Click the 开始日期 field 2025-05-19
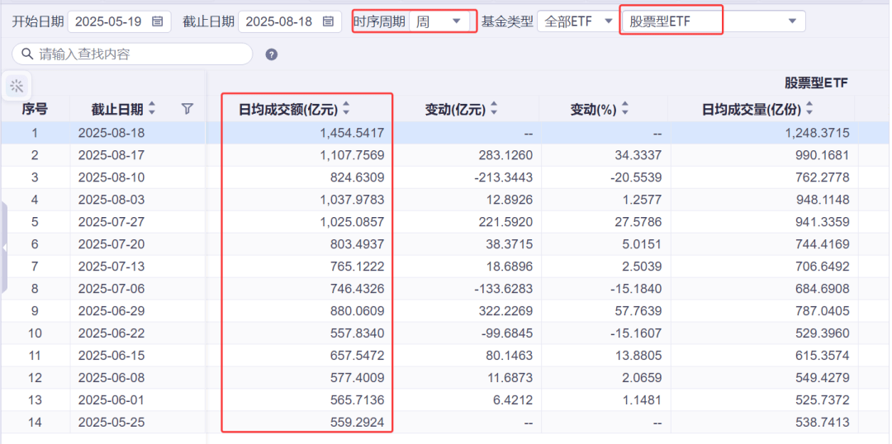 (x=111, y=21)
